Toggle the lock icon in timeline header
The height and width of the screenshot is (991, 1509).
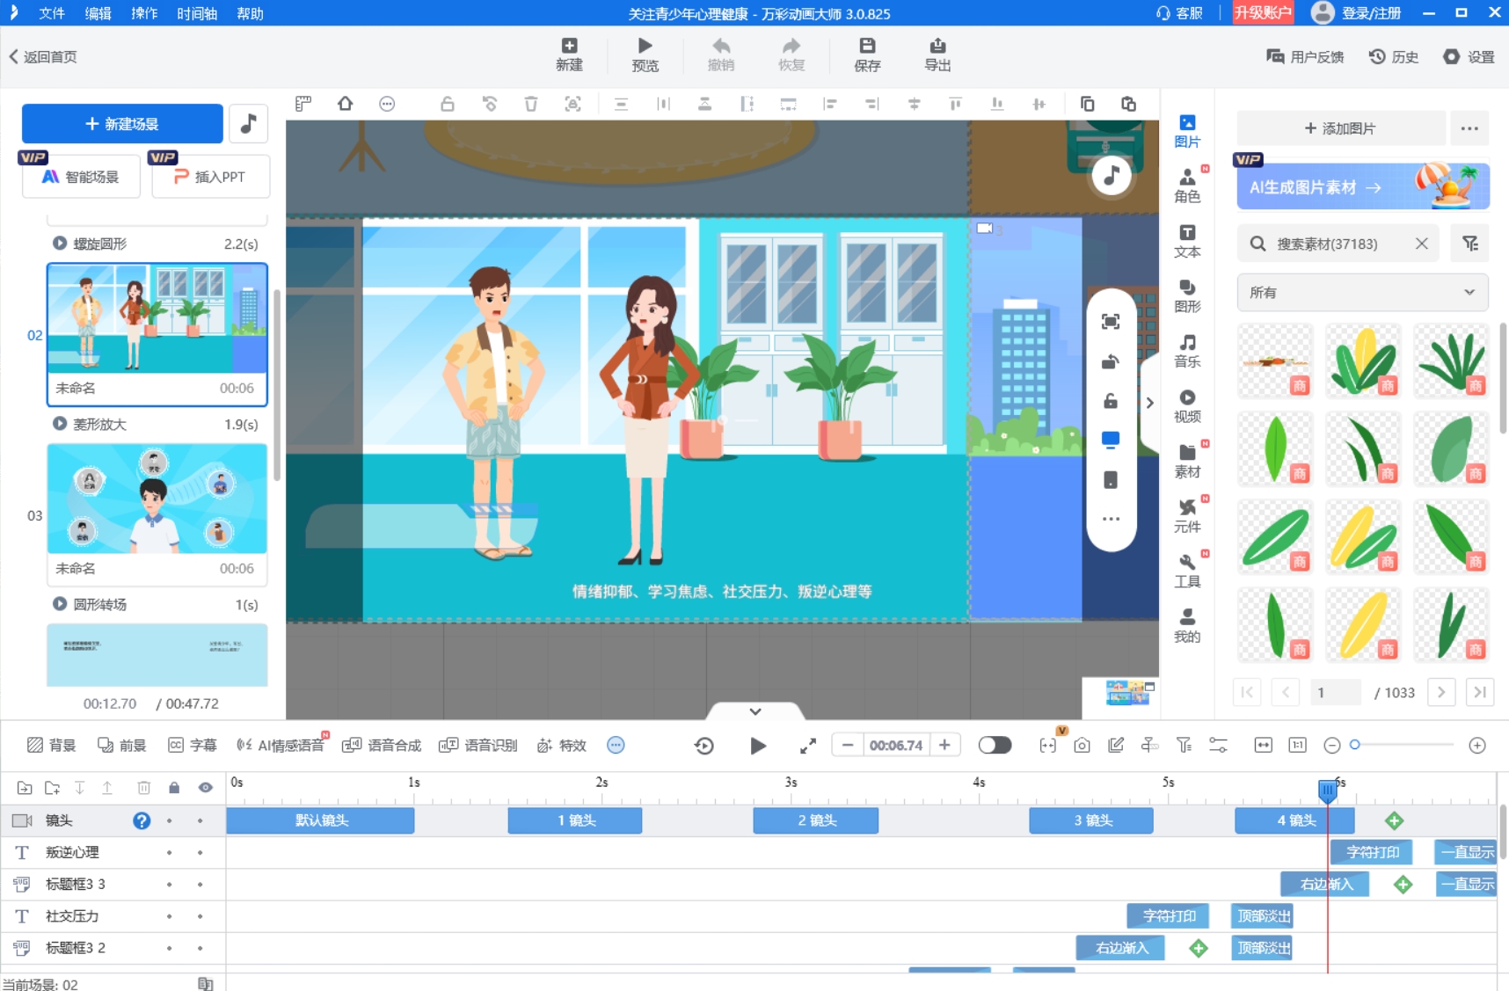(x=174, y=788)
